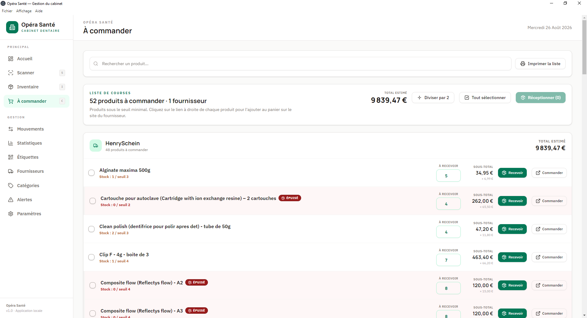
Task: Open the Scanner page
Action: tap(36, 73)
